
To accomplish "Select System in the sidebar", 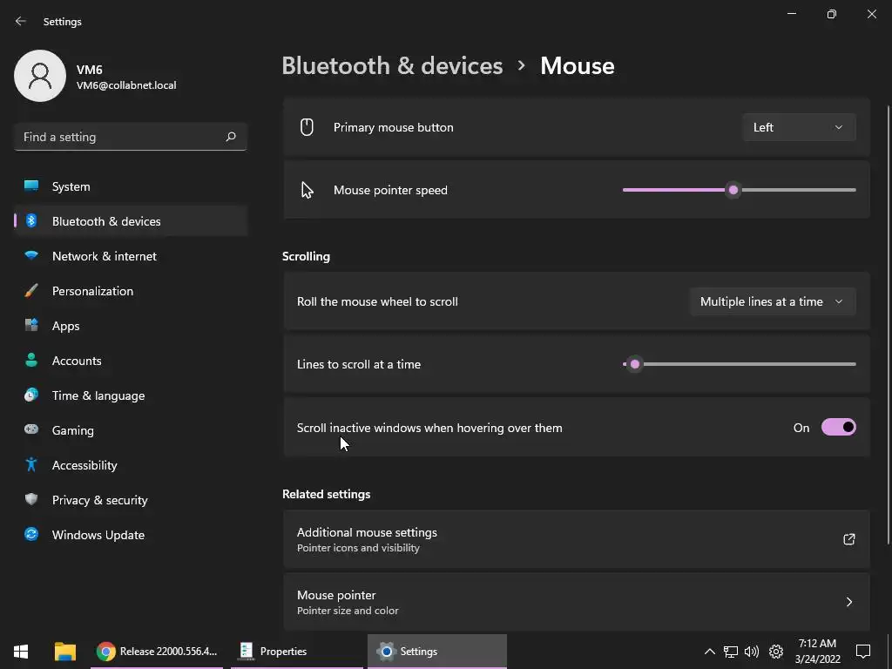I will 71,186.
